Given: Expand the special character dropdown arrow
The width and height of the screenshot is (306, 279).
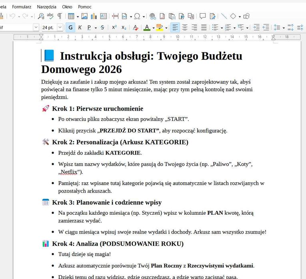Looking at the screenshot, I should tap(144, 17).
